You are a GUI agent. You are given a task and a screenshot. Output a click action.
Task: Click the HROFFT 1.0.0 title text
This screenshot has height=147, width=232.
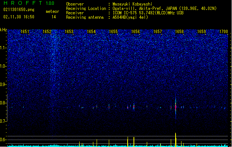coord(29,3)
